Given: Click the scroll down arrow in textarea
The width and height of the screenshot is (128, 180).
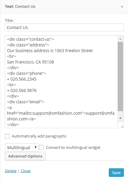Looking at the screenshot, I should pos(120,118).
